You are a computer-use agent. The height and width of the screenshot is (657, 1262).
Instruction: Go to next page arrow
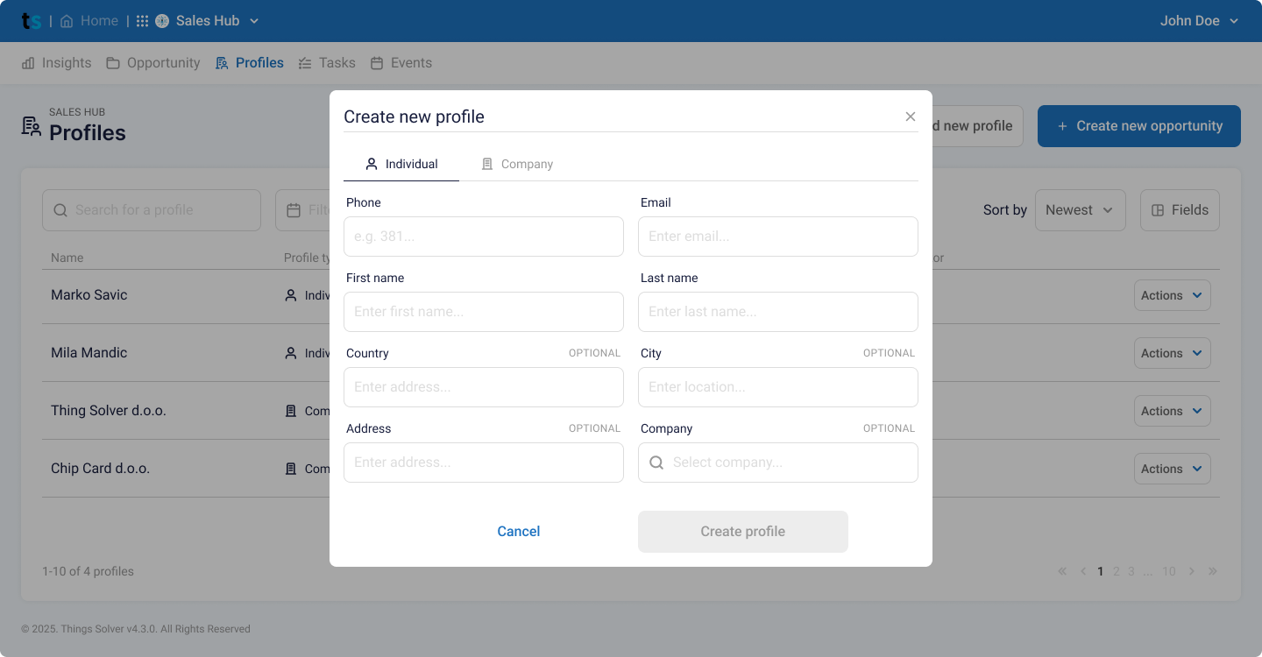coord(1192,571)
